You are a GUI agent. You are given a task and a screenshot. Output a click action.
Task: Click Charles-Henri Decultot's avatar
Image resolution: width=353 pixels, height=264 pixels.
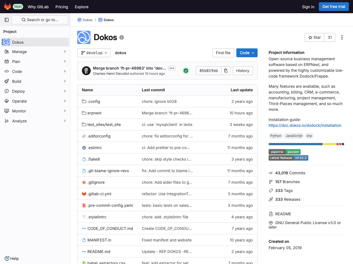86,71
